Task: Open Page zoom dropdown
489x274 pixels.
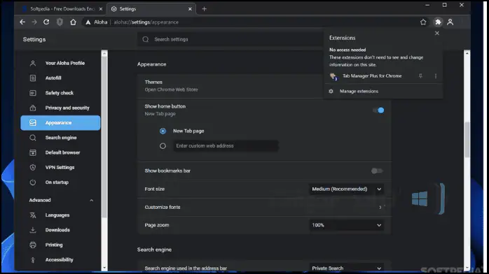Action: tap(347, 225)
